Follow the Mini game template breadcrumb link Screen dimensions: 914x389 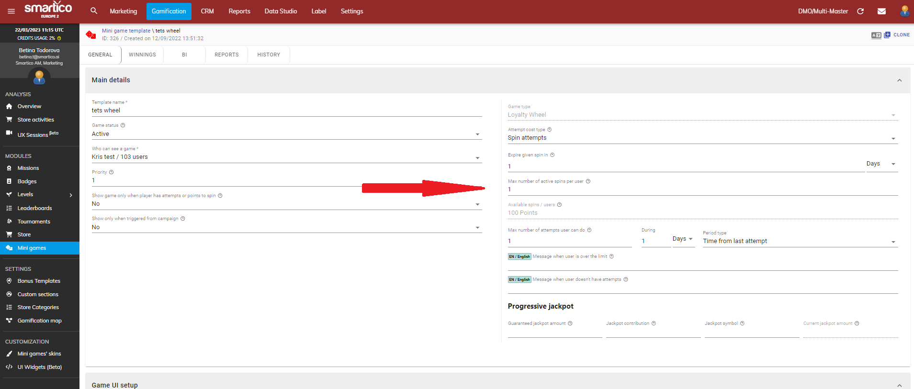coord(126,31)
